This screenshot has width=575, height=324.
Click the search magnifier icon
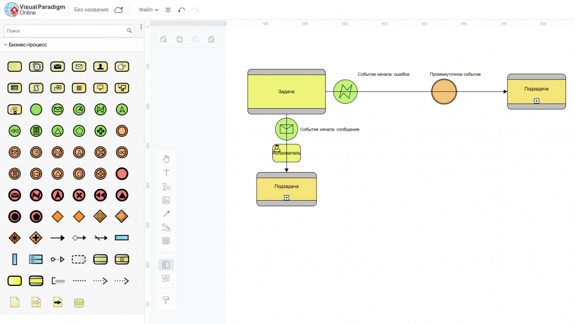130,31
